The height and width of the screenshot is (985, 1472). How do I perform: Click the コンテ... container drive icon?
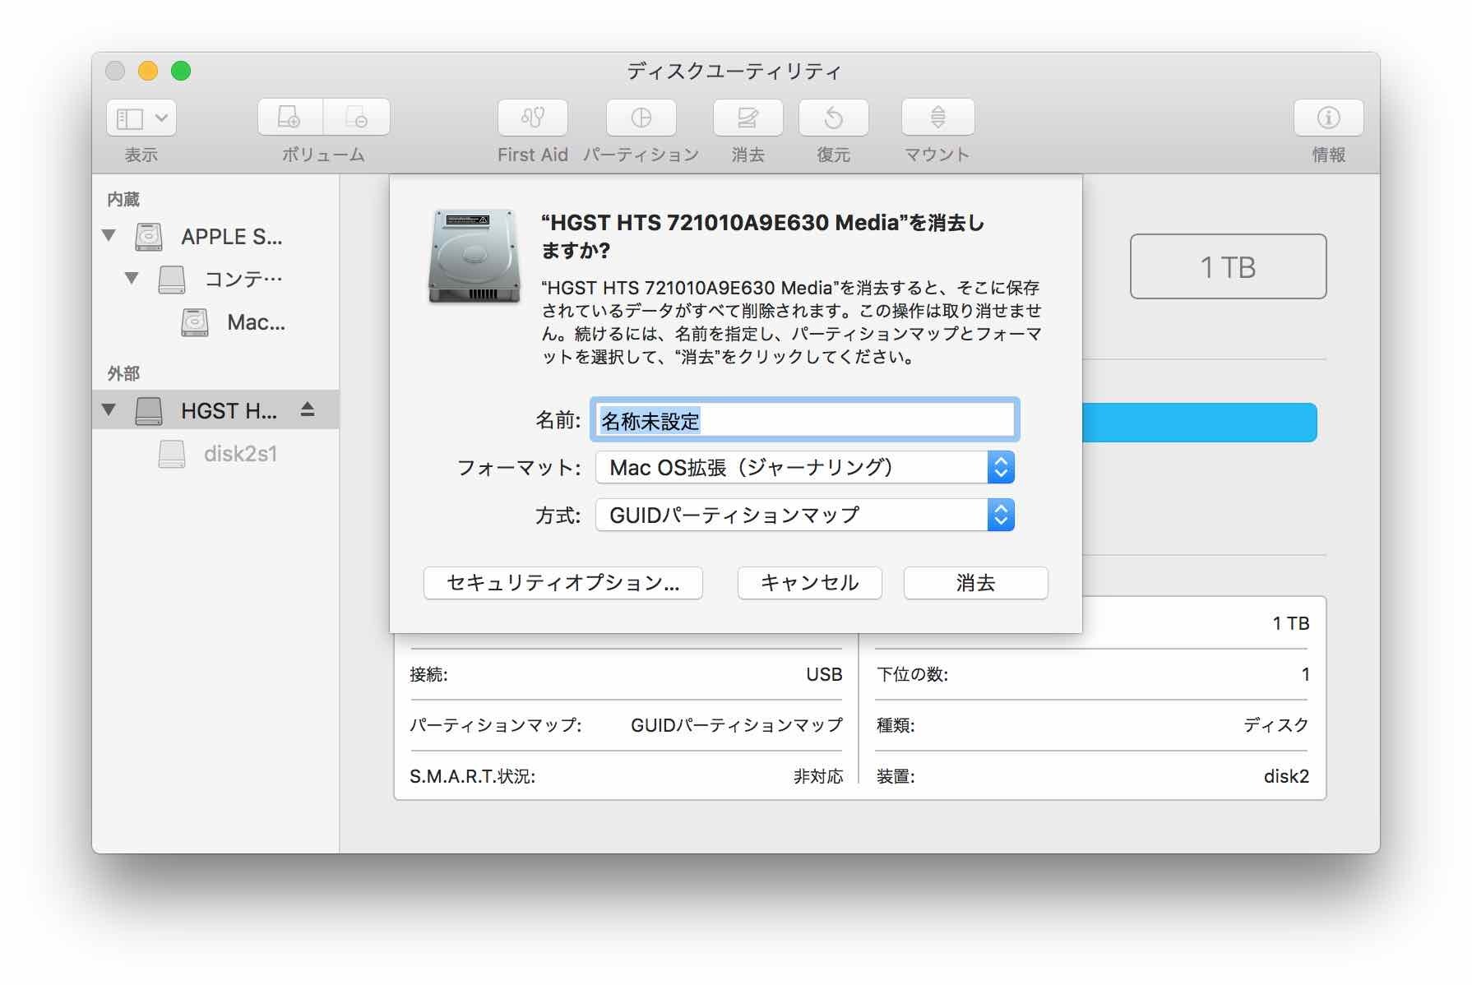(172, 280)
